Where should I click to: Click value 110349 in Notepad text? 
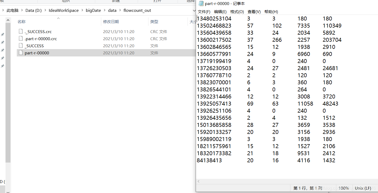click(x=332, y=26)
